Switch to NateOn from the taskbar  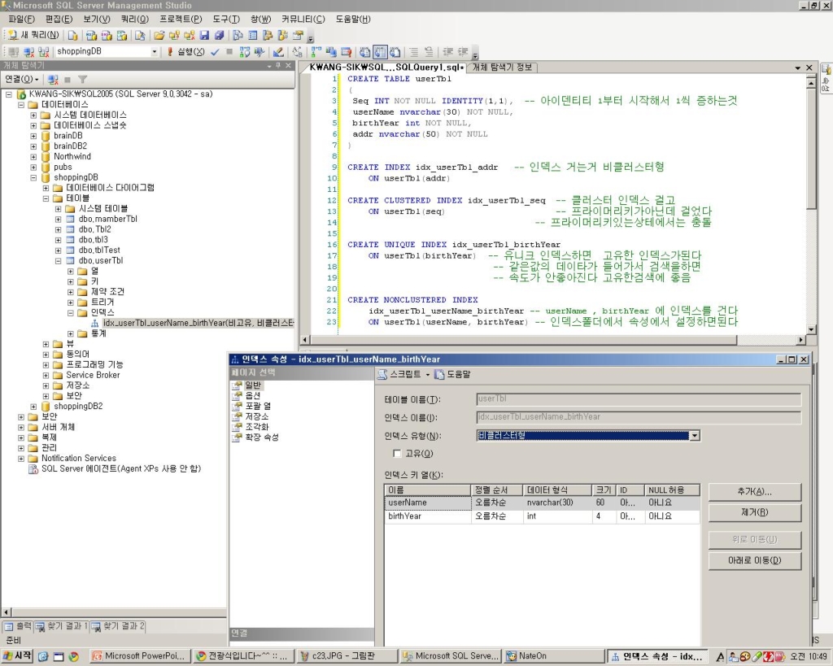click(554, 656)
